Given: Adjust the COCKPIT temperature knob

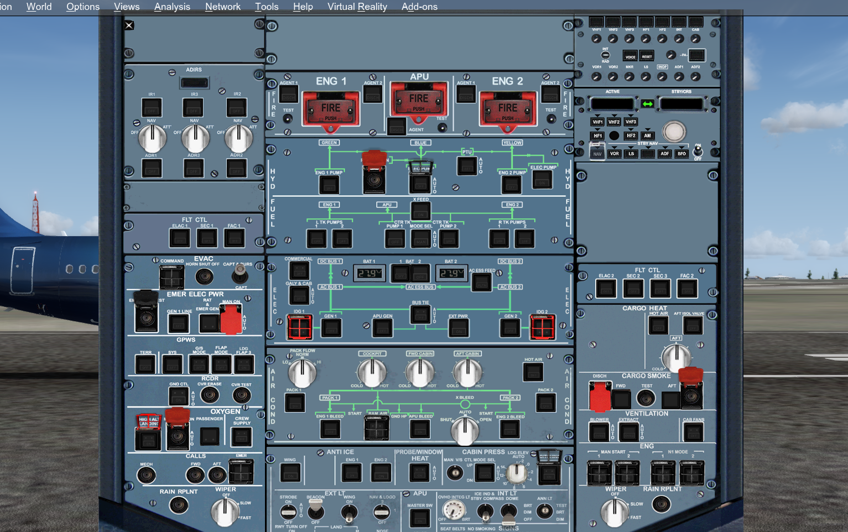Looking at the screenshot, I should tap(372, 373).
